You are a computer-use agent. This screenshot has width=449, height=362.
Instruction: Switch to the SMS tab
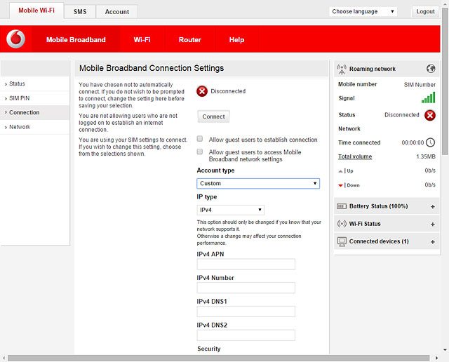(80, 11)
